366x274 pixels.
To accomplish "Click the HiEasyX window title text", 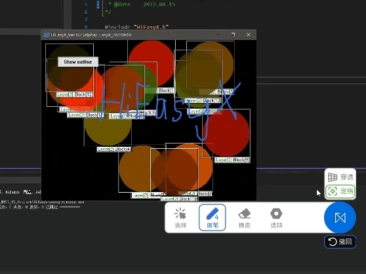I will pos(91,35).
